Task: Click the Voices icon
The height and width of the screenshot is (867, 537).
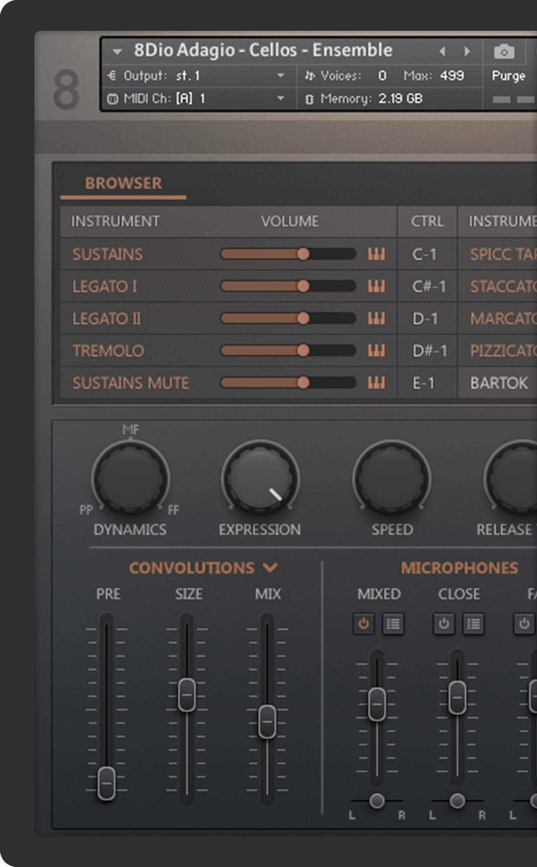Action: click(x=309, y=76)
